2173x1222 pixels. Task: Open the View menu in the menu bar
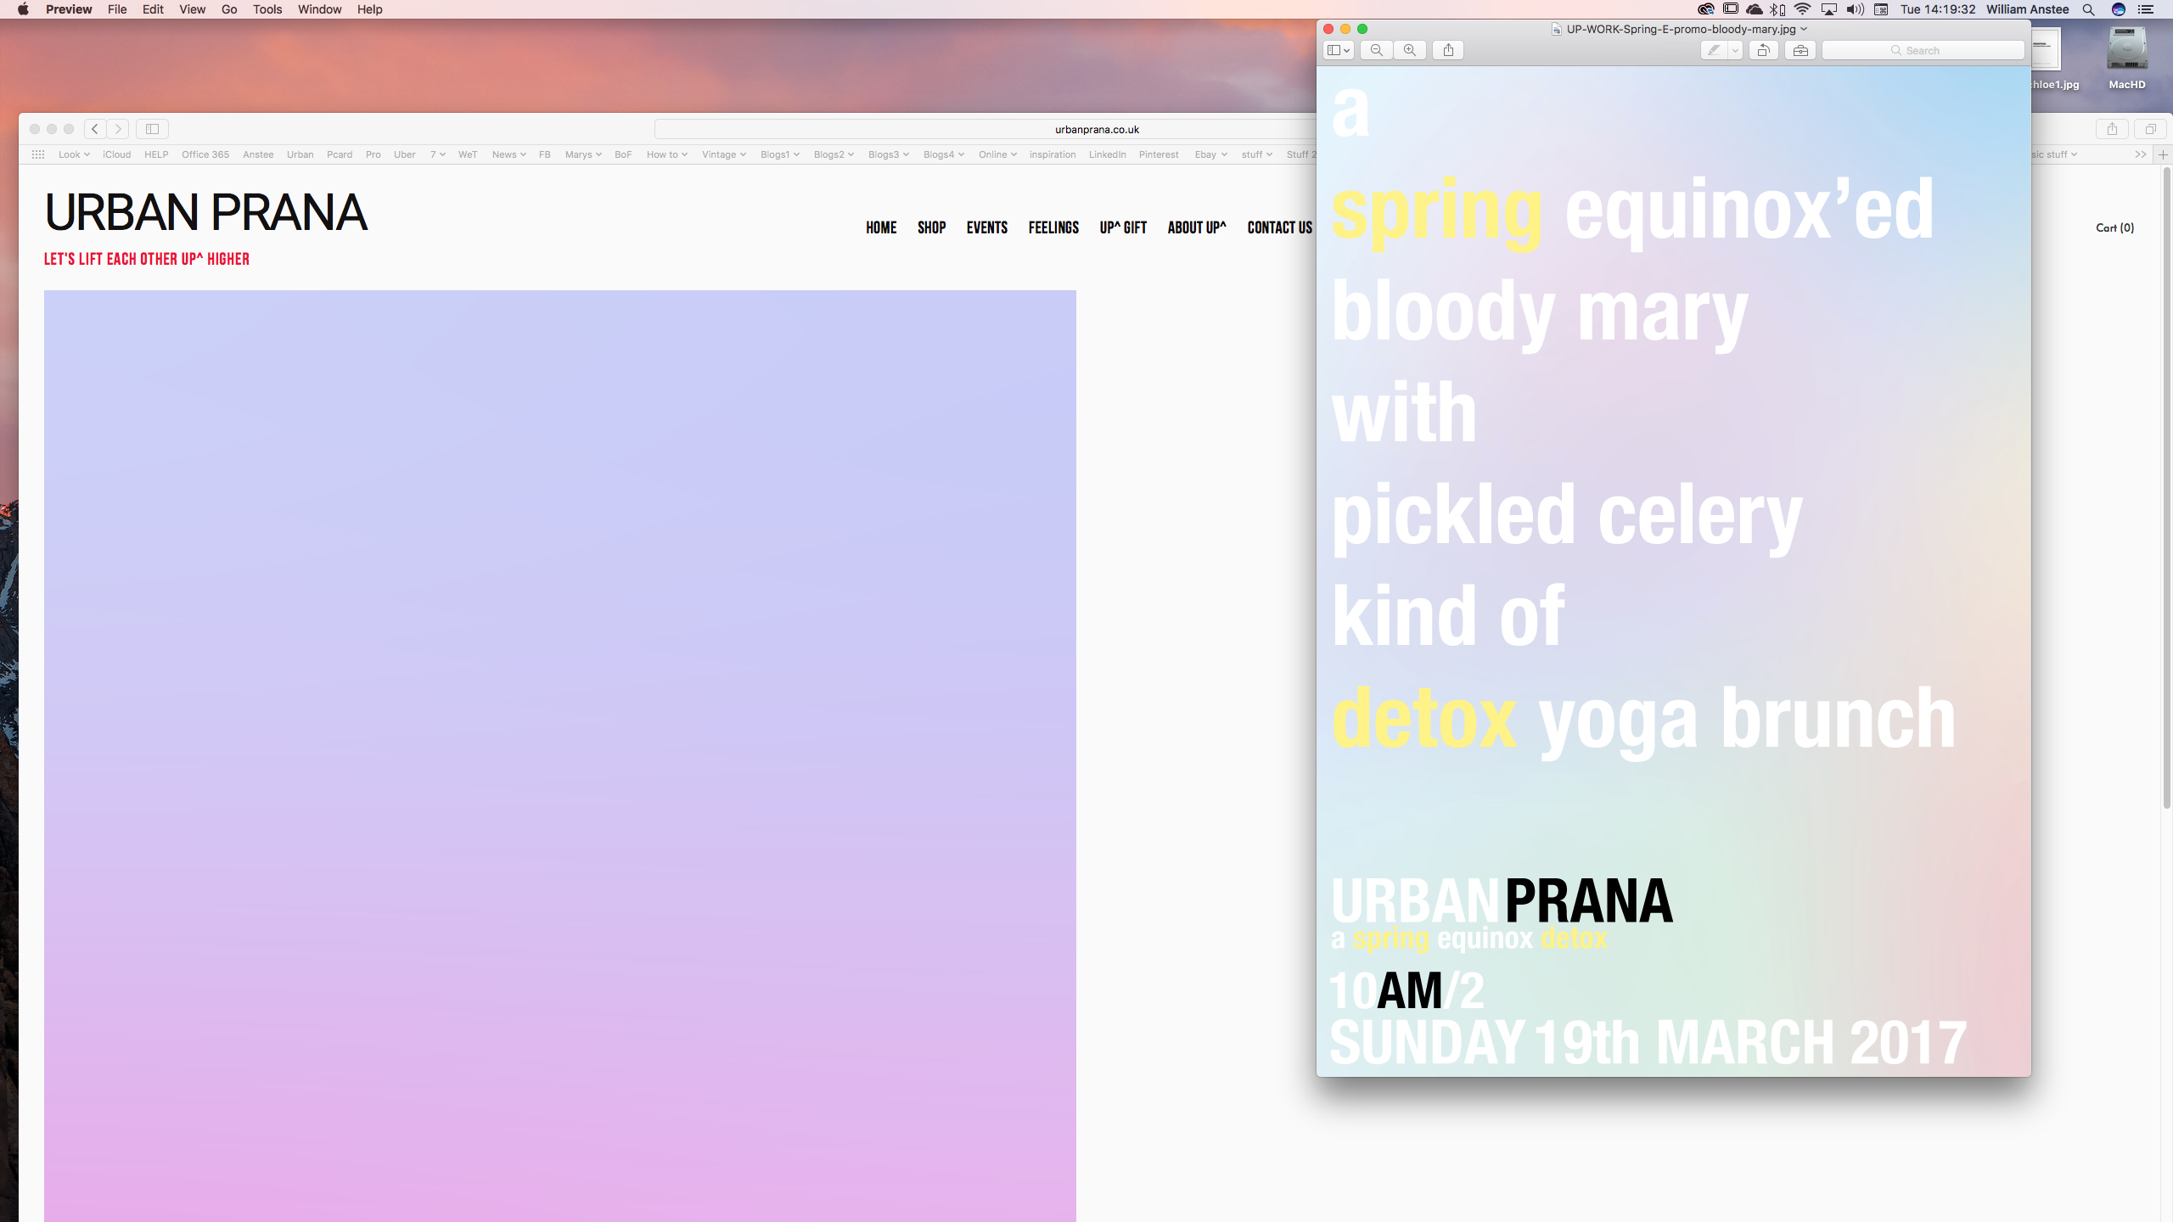[192, 9]
